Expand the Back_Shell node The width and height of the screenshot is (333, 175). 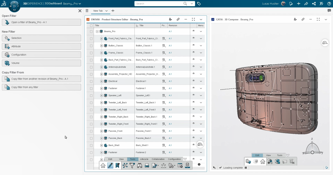pos(101,145)
